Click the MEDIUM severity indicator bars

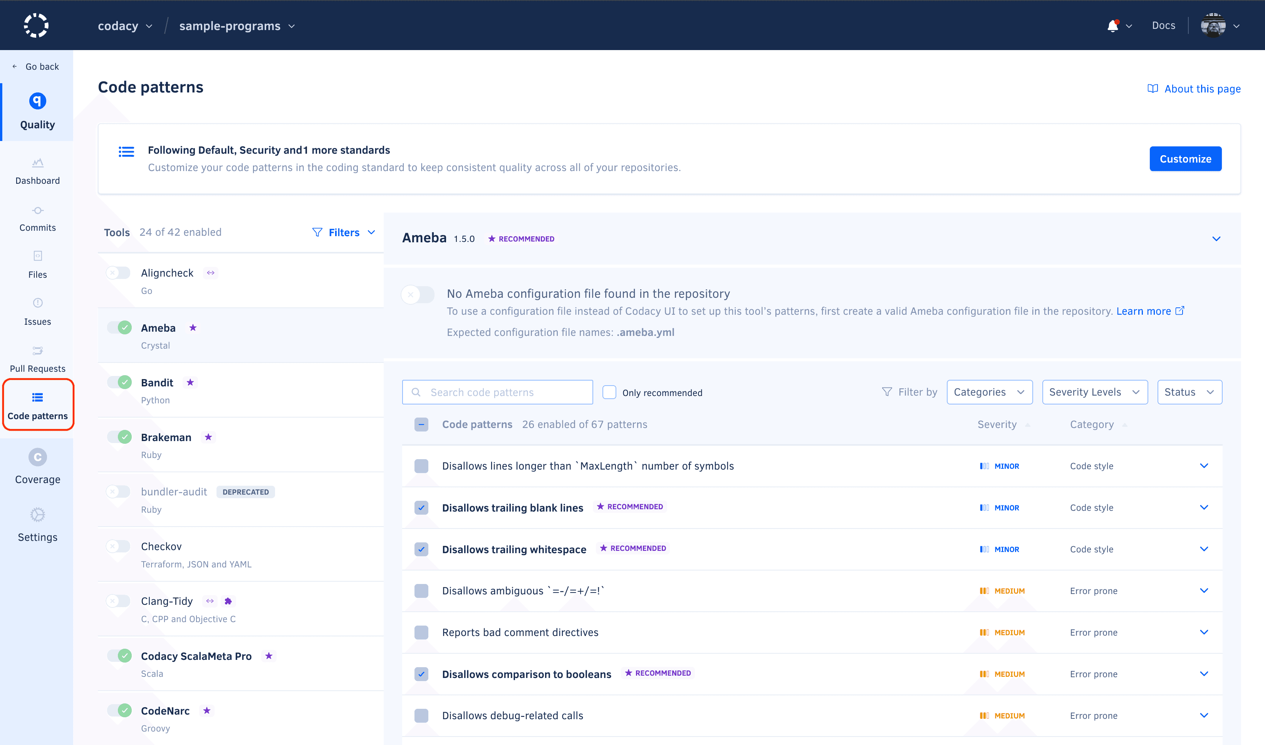985,591
